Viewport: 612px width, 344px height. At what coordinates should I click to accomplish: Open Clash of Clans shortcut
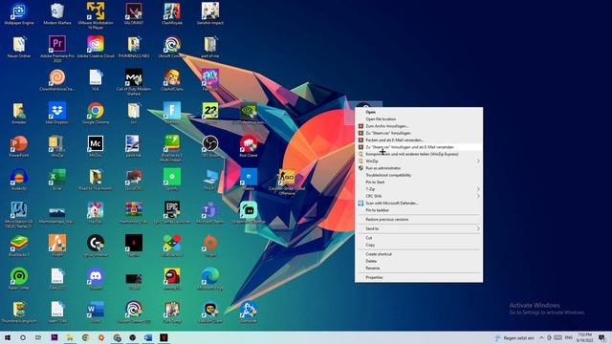[172, 80]
